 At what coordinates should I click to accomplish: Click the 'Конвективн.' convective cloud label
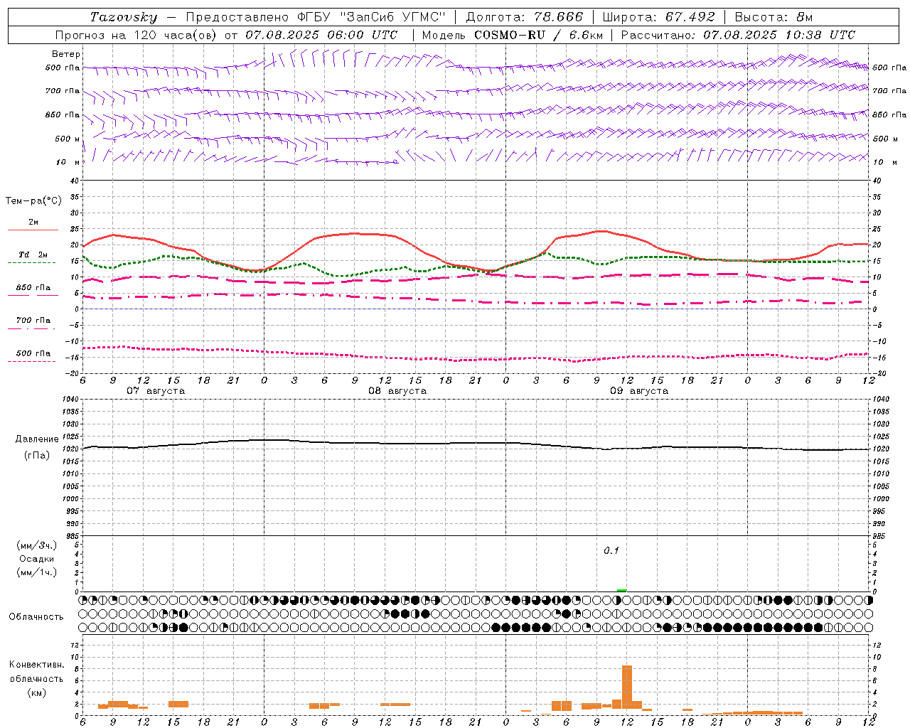pos(36,665)
